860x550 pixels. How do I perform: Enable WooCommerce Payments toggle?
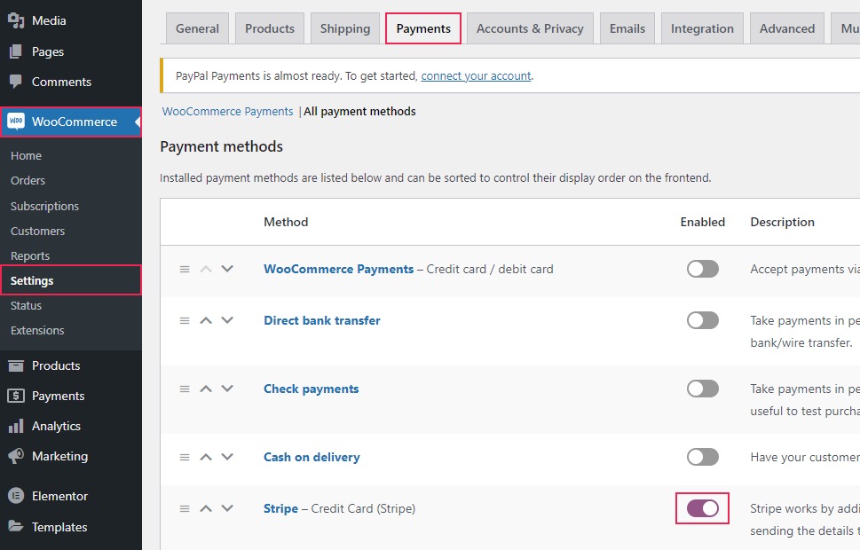(703, 270)
